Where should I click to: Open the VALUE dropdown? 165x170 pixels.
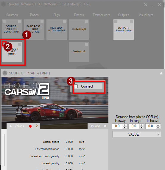pyautogui.click(x=137, y=134)
